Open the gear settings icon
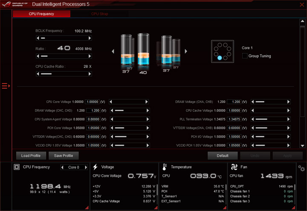This screenshot has width=307, height=211. coord(301,168)
